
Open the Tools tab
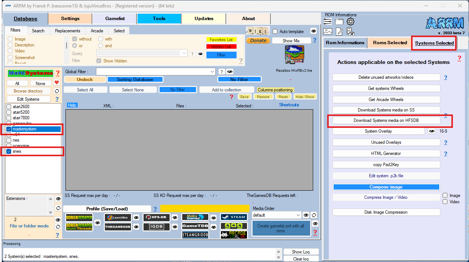(x=159, y=19)
